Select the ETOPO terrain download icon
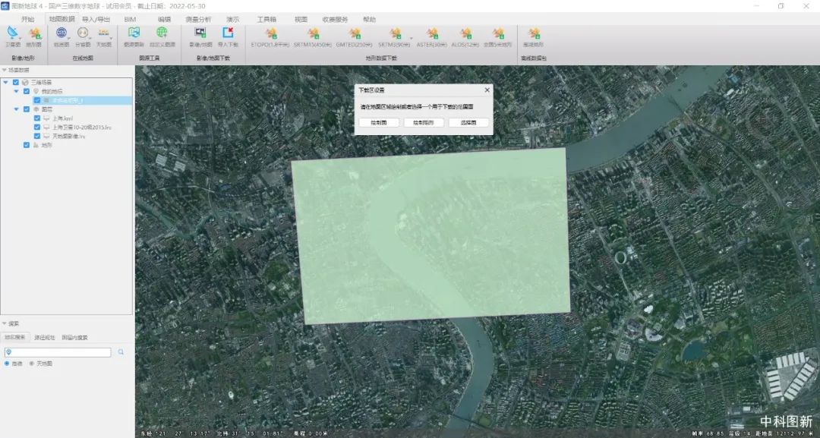Viewport: 820px width, 438px height. (x=270, y=33)
